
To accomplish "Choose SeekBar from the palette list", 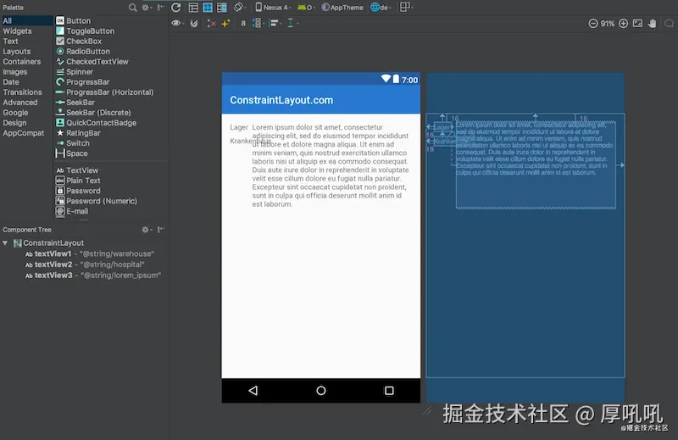I will point(81,103).
